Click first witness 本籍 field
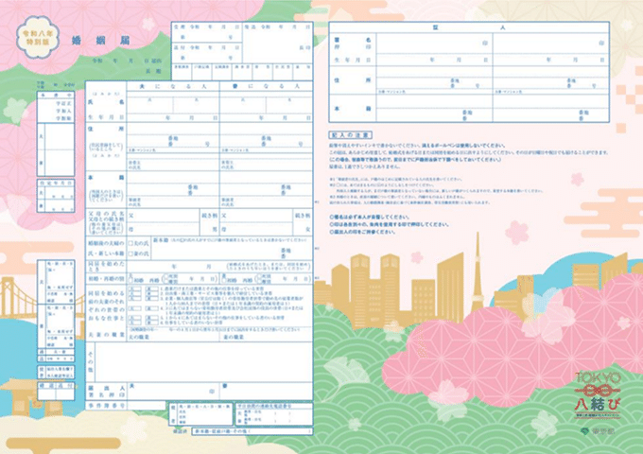 point(434,108)
